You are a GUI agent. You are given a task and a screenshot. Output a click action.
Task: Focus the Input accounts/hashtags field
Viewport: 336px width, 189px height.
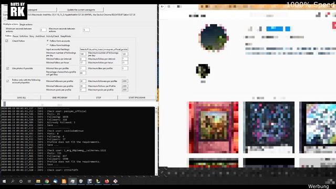(104, 49)
